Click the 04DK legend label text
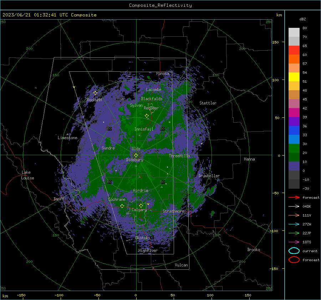 click(307, 207)
